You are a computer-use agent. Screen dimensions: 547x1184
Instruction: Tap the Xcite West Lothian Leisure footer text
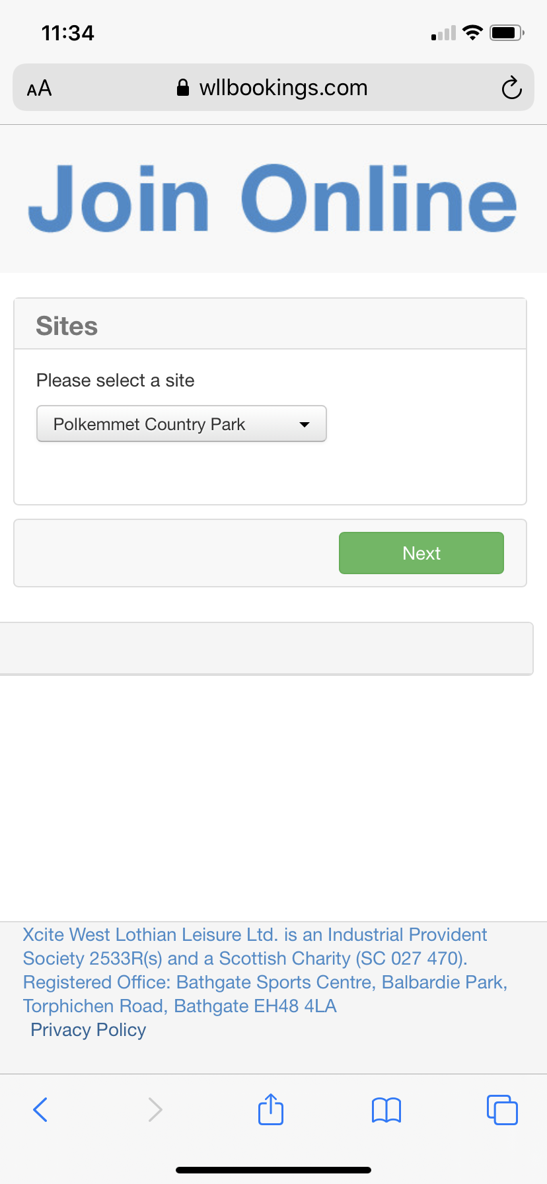[265, 970]
